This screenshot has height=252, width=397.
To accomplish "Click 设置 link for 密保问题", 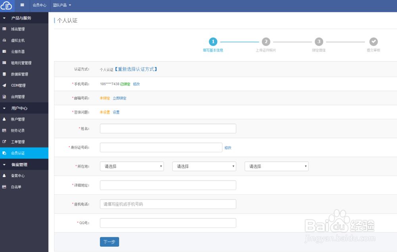I will pyautogui.click(x=116, y=112).
